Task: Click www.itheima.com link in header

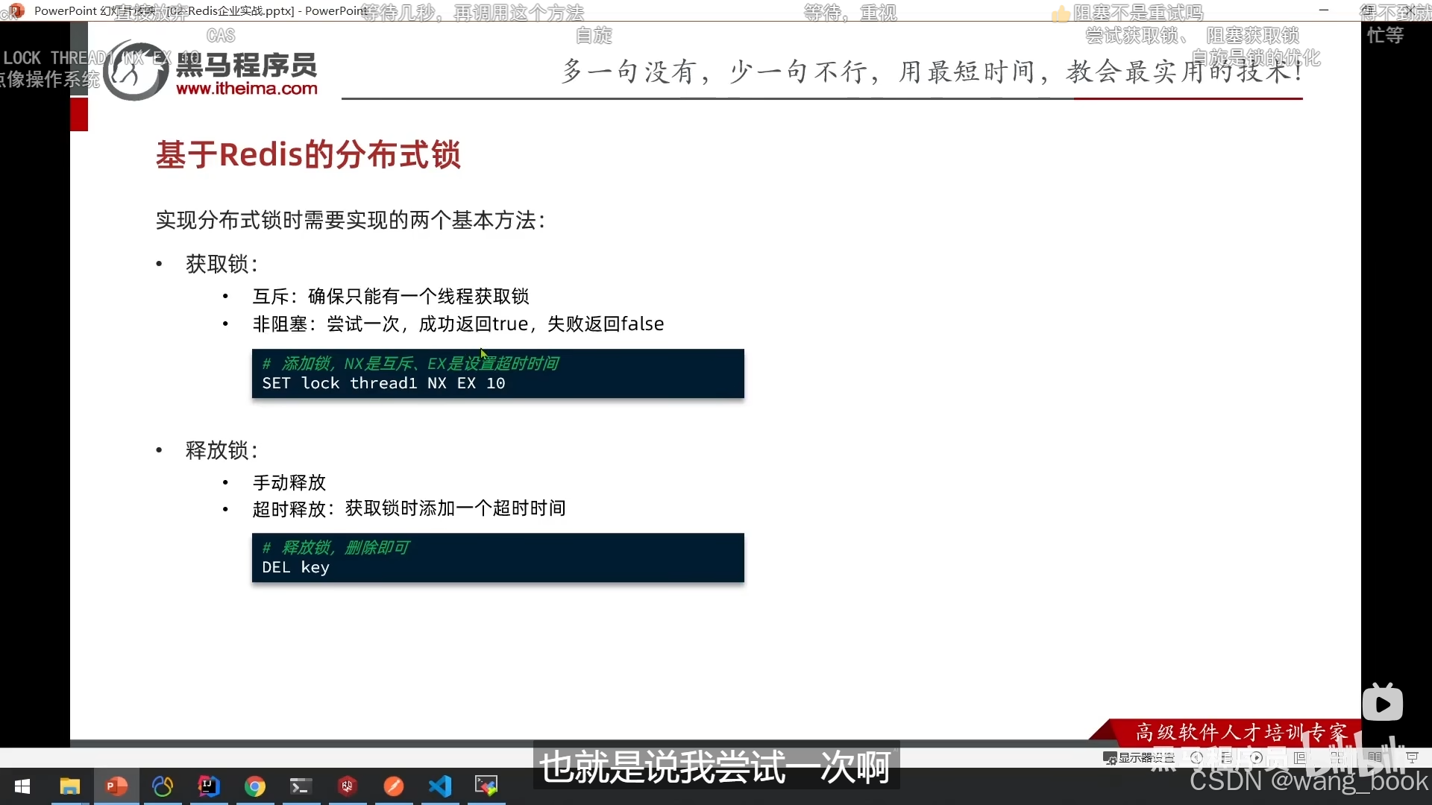Action: click(x=247, y=89)
